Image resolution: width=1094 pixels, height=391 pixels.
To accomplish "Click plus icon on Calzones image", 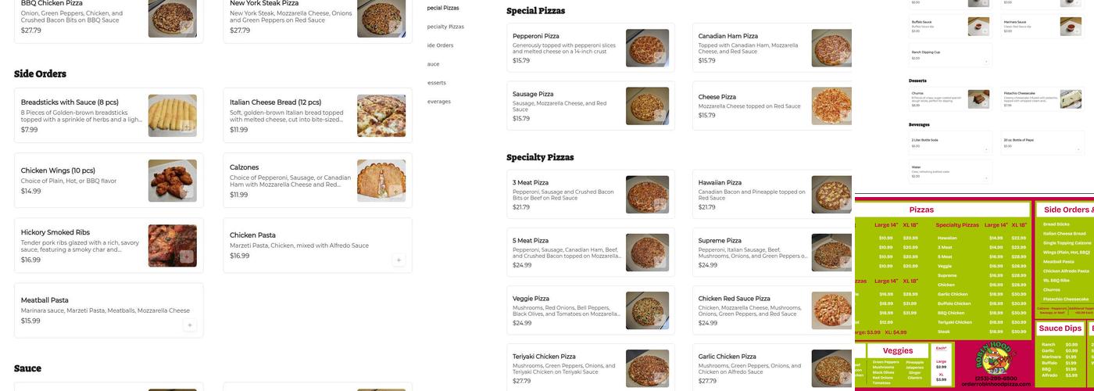I will coord(395,192).
